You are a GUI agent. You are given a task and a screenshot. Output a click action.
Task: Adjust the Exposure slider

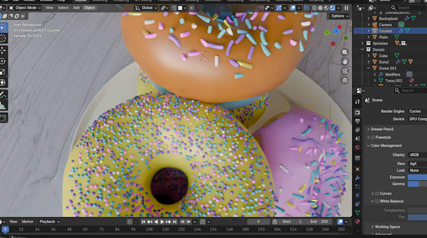[x=417, y=177]
